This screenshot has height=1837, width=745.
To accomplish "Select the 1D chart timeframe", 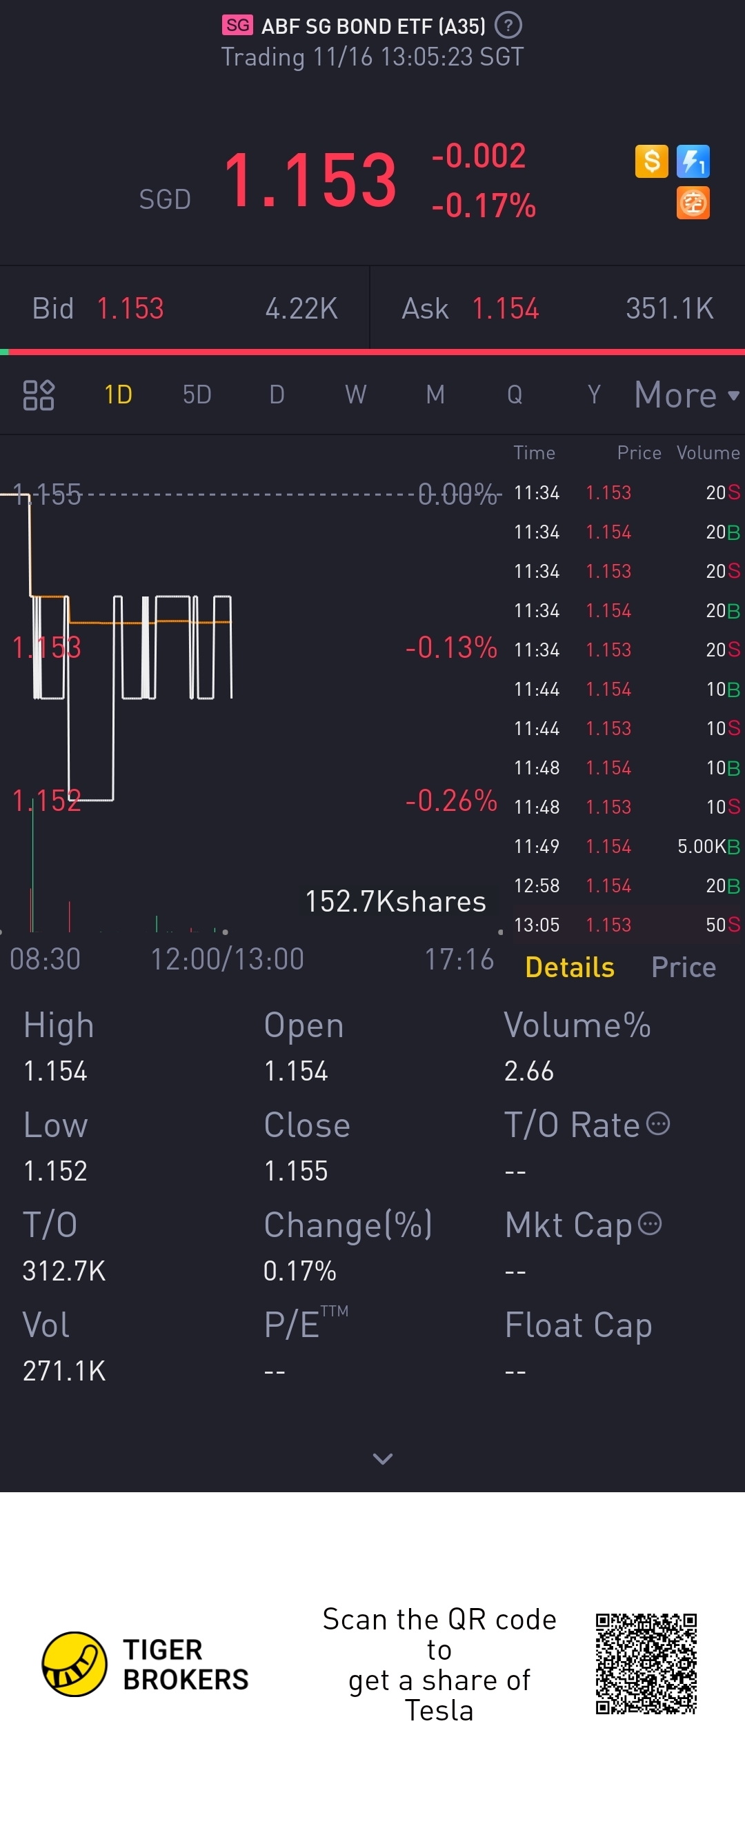I will (119, 394).
